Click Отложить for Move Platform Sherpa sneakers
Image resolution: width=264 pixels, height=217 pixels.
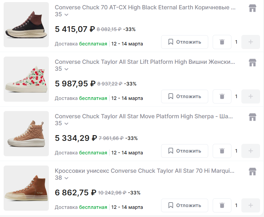[x=185, y=151]
